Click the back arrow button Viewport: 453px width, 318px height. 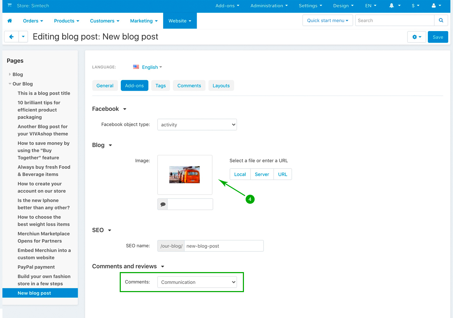pos(11,37)
